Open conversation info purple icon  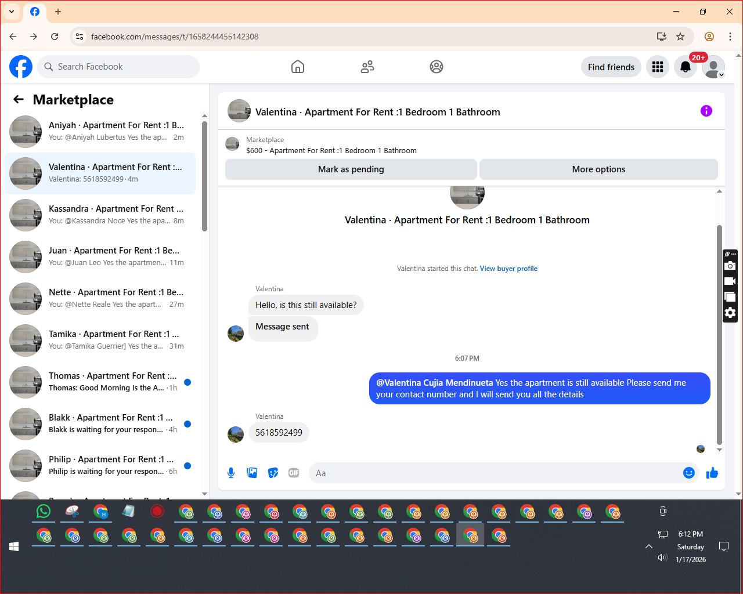(x=706, y=111)
